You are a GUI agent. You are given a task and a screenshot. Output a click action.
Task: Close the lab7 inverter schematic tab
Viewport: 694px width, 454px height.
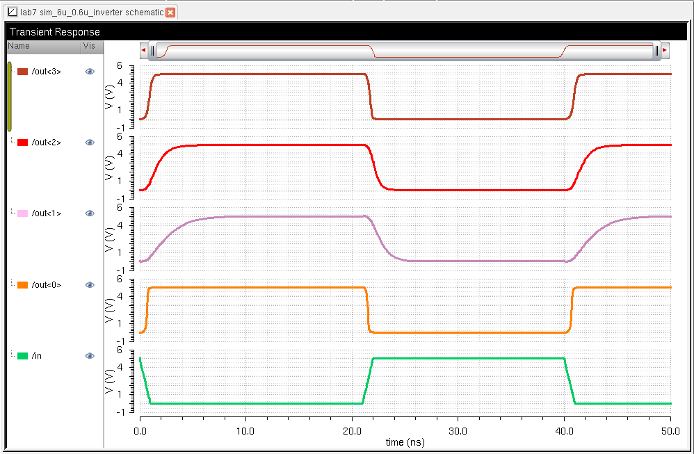(170, 13)
